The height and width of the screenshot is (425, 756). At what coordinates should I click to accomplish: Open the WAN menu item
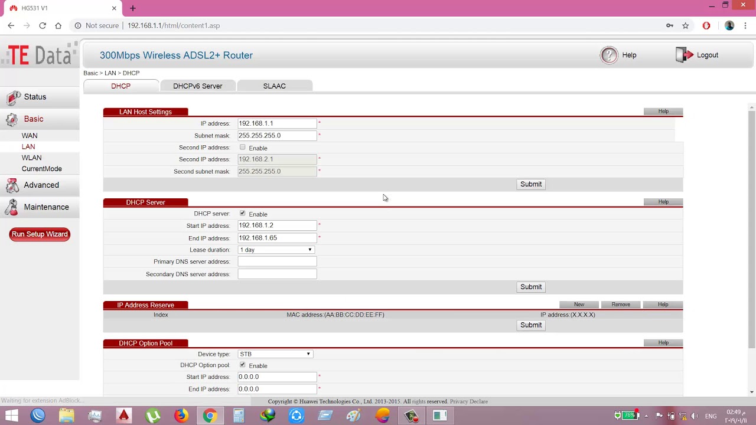(x=30, y=136)
